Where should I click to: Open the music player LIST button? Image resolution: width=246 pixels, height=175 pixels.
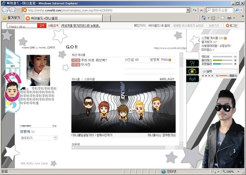pos(232,76)
